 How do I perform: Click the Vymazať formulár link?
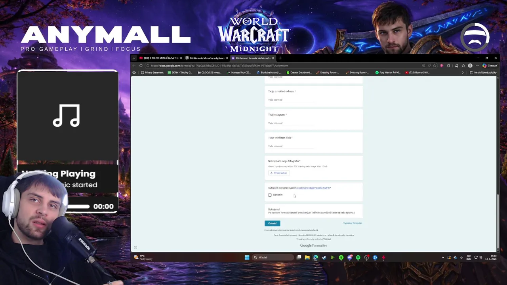(x=352, y=223)
